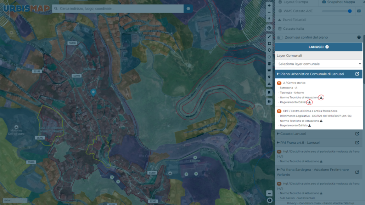Toggle Hg1 V badge under PAI Frana art.8
Image resolution: width=365 pixels, height=205 pixels.
279,152
